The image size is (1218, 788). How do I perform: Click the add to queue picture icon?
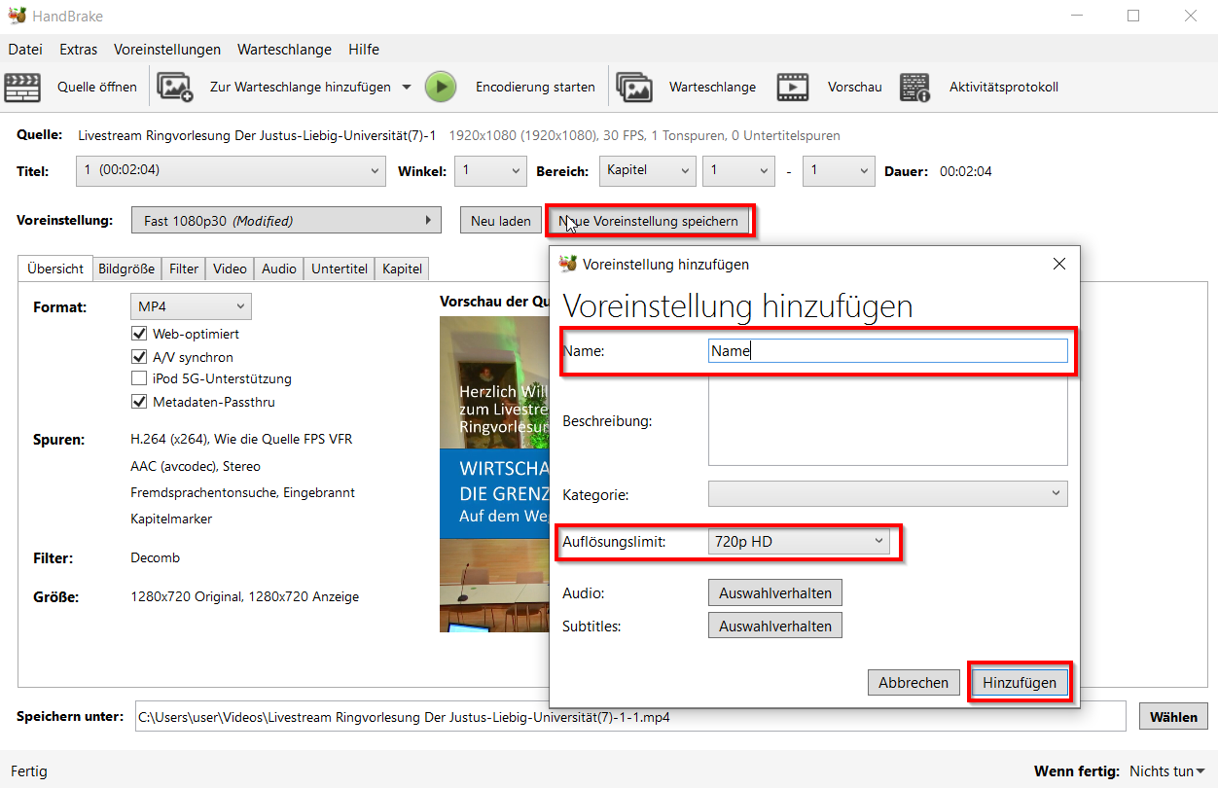(175, 88)
